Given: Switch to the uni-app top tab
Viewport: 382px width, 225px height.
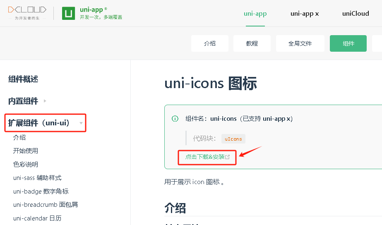Looking at the screenshot, I should (x=255, y=14).
